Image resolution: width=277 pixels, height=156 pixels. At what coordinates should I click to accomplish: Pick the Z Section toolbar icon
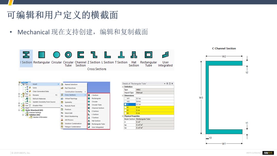[x=94, y=55]
